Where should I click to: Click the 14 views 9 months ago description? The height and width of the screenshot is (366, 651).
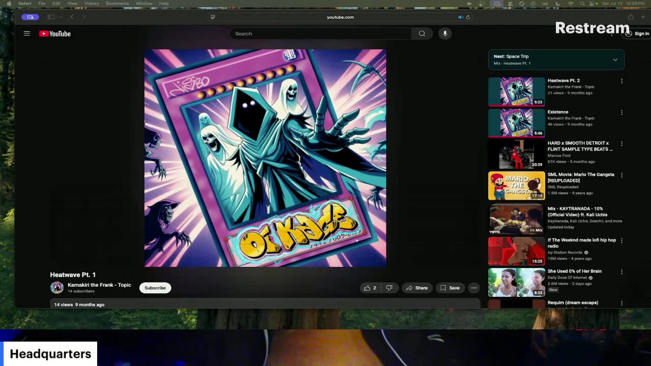[x=79, y=304]
